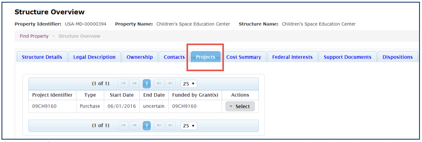Click first page icon in bottom paginator
Viewport: 422px width, 142px height.
pyautogui.click(x=123, y=126)
